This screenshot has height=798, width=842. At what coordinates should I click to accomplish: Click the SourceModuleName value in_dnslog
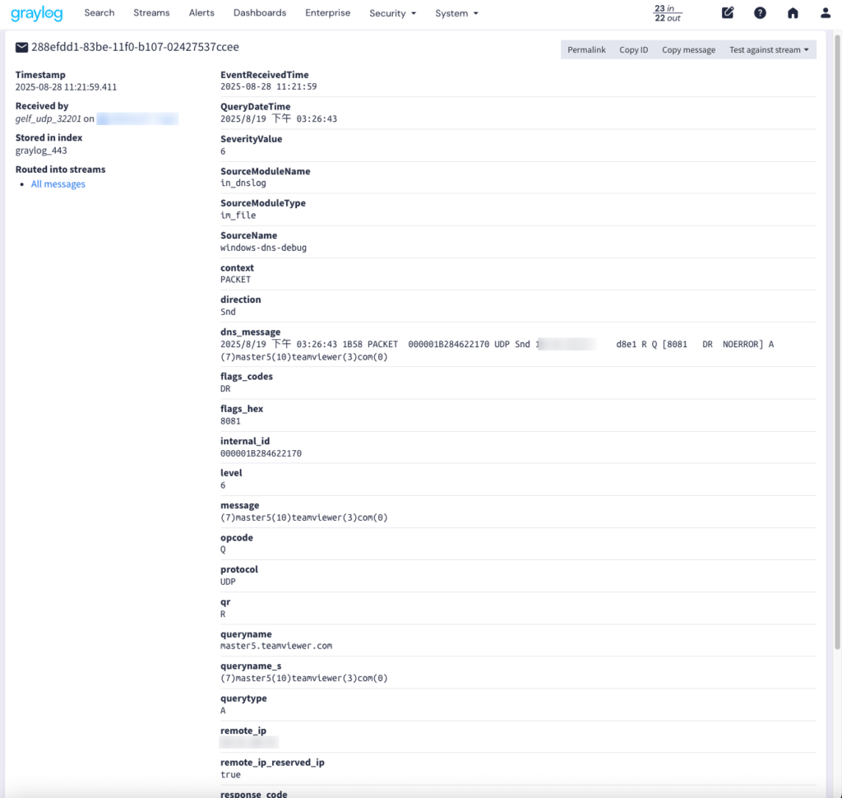click(243, 183)
